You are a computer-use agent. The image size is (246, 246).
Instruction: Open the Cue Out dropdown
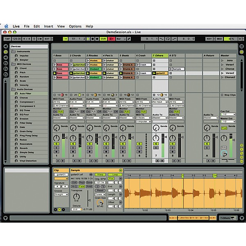(x=228, y=114)
